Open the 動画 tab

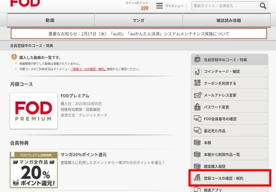pyautogui.click(x=51, y=20)
